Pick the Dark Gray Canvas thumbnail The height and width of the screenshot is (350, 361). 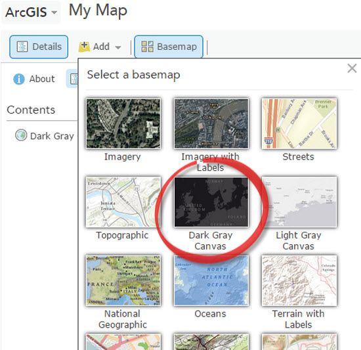[x=211, y=202]
